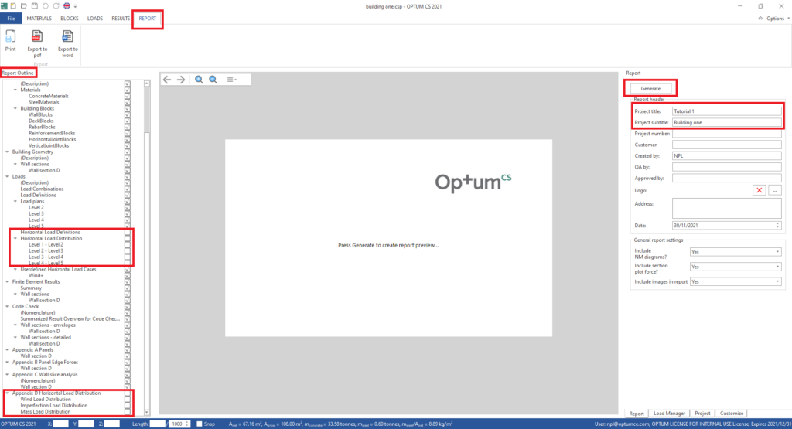Collapse the Building Blocks tree node

click(x=15, y=108)
